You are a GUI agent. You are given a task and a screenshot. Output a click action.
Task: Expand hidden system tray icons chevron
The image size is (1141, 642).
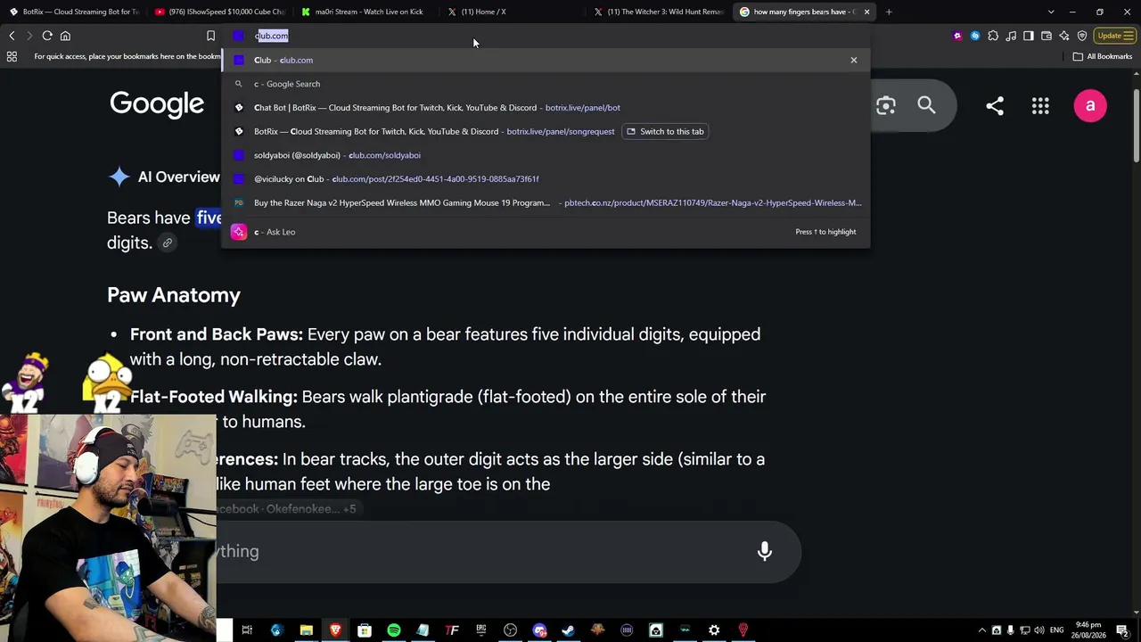pyautogui.click(x=981, y=630)
